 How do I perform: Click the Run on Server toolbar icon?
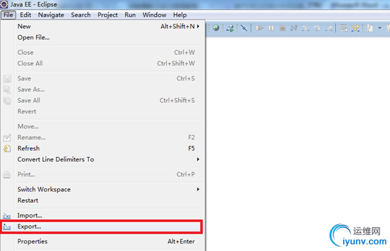pos(230,28)
